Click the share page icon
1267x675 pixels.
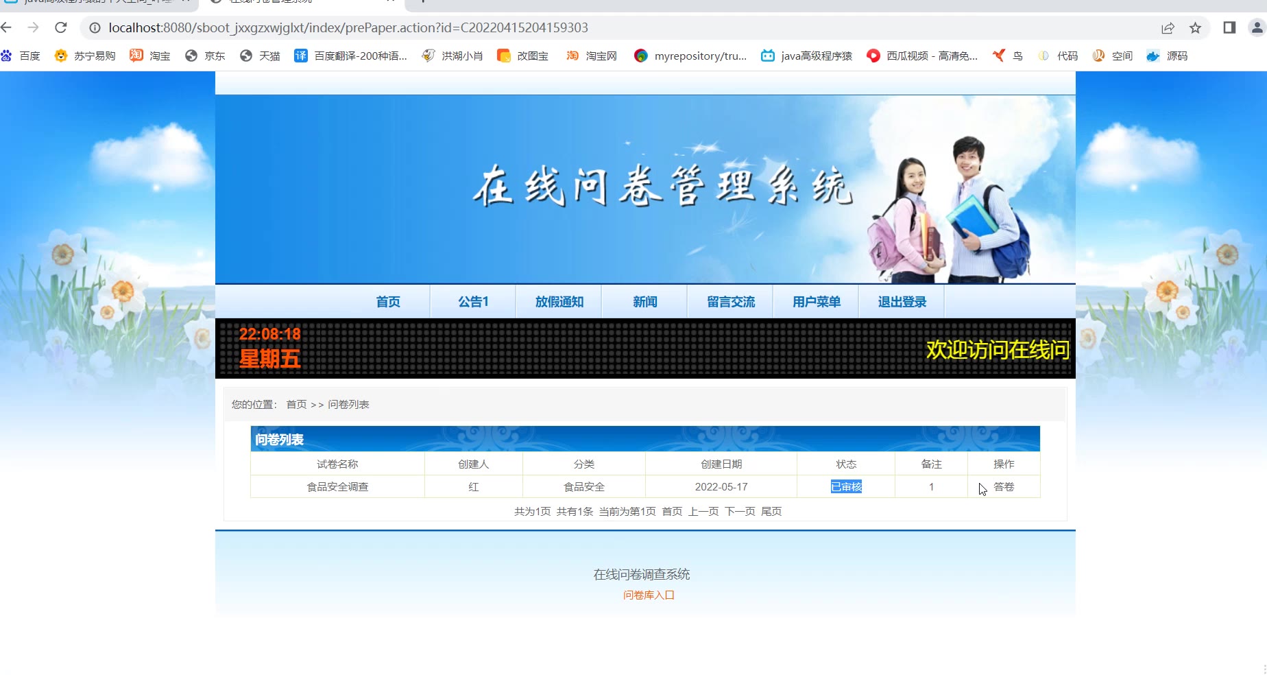click(x=1168, y=28)
